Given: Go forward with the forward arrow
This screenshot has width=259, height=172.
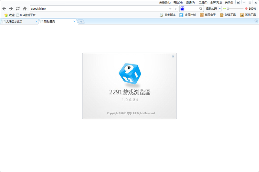Looking at the screenshot, I should pos(11,9).
